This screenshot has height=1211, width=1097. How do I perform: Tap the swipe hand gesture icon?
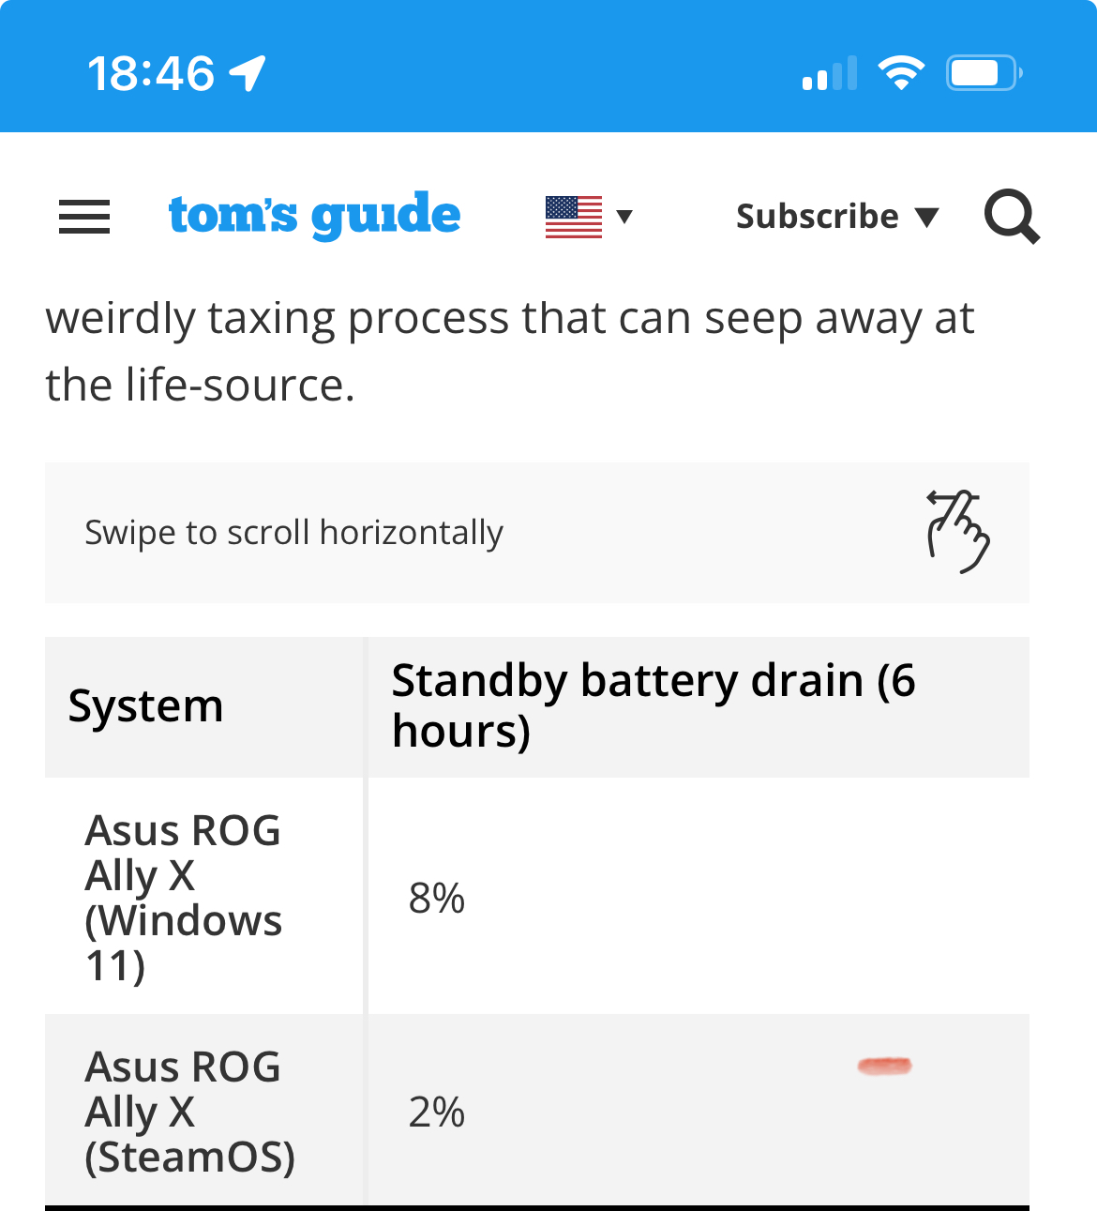click(x=957, y=531)
